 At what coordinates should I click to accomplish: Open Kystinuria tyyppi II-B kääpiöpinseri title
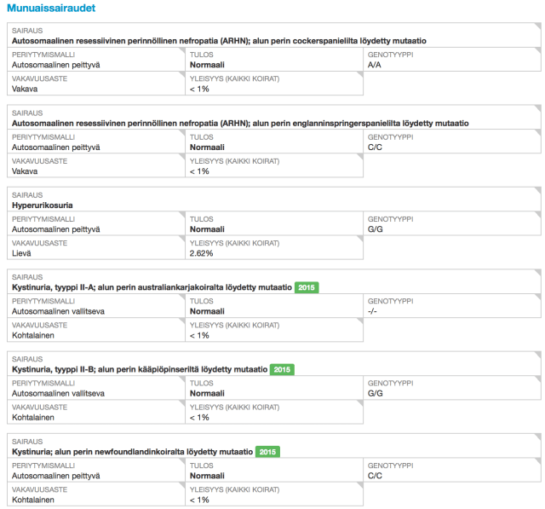[x=139, y=369]
